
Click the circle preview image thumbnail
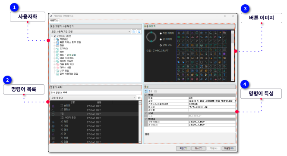tap(151, 37)
